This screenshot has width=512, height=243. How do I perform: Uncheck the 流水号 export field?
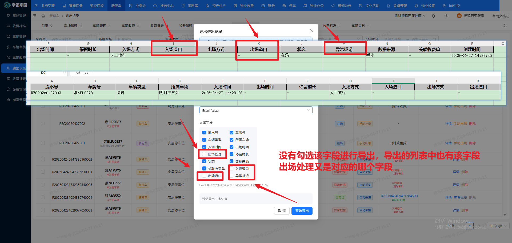pos(204,133)
